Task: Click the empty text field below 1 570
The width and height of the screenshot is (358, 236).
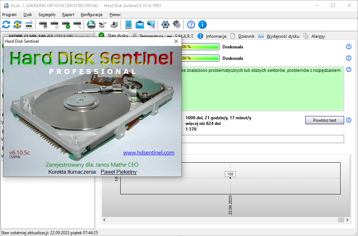Action: pos(263,139)
